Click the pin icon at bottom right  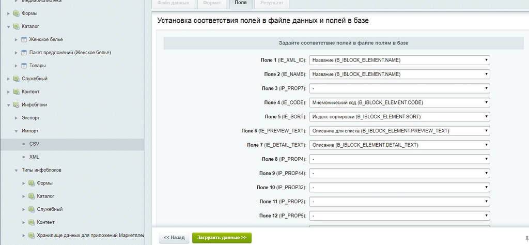point(526,238)
